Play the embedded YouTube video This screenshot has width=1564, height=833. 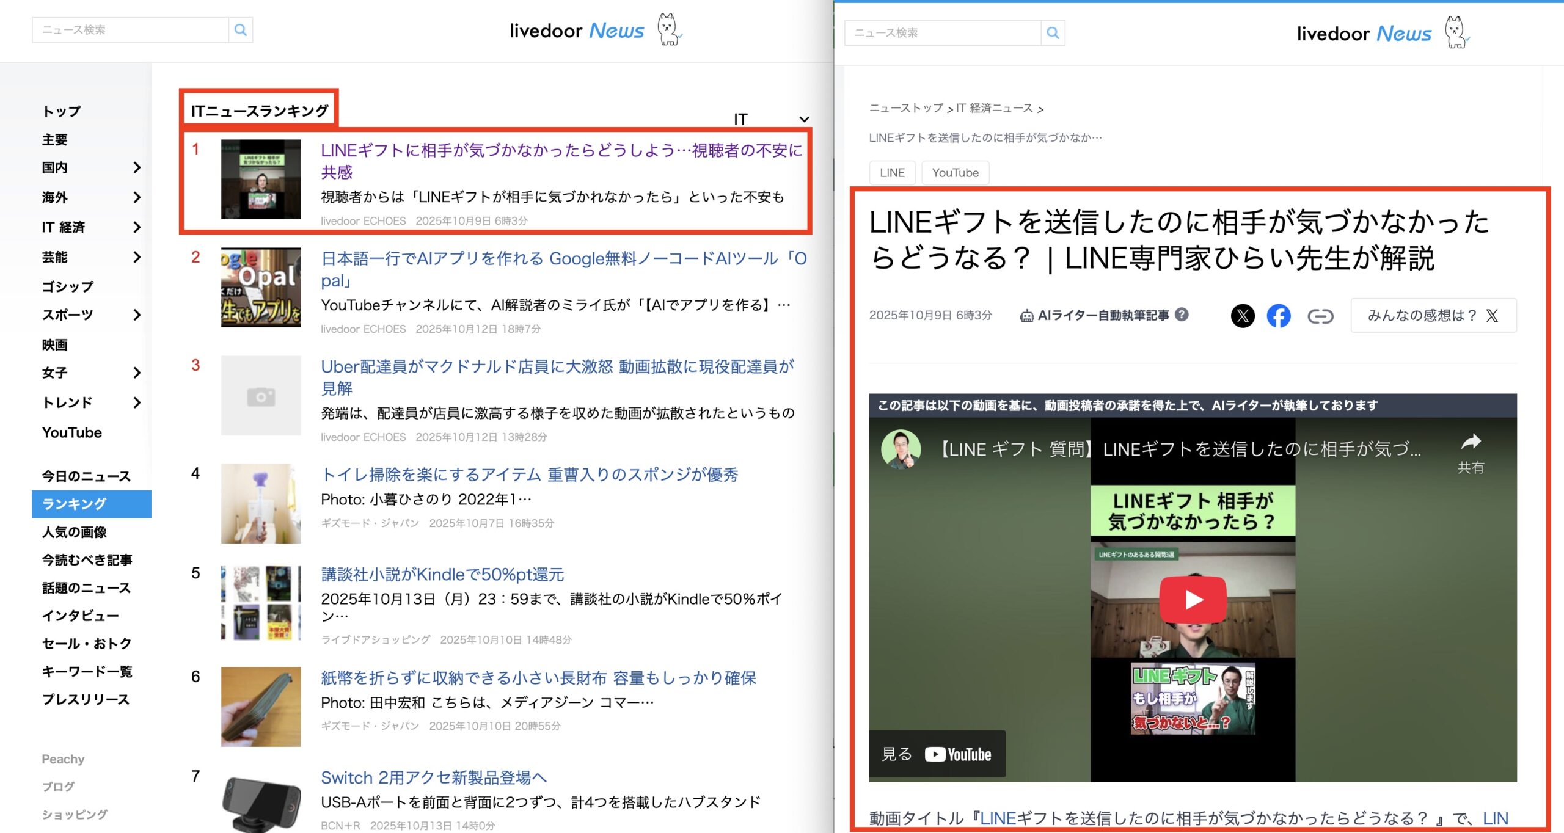pyautogui.click(x=1193, y=599)
